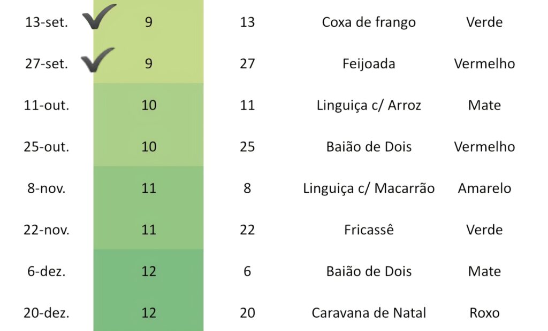This screenshot has width=548, height=331.
Task: Click the Roxo color label
Action: (484, 313)
